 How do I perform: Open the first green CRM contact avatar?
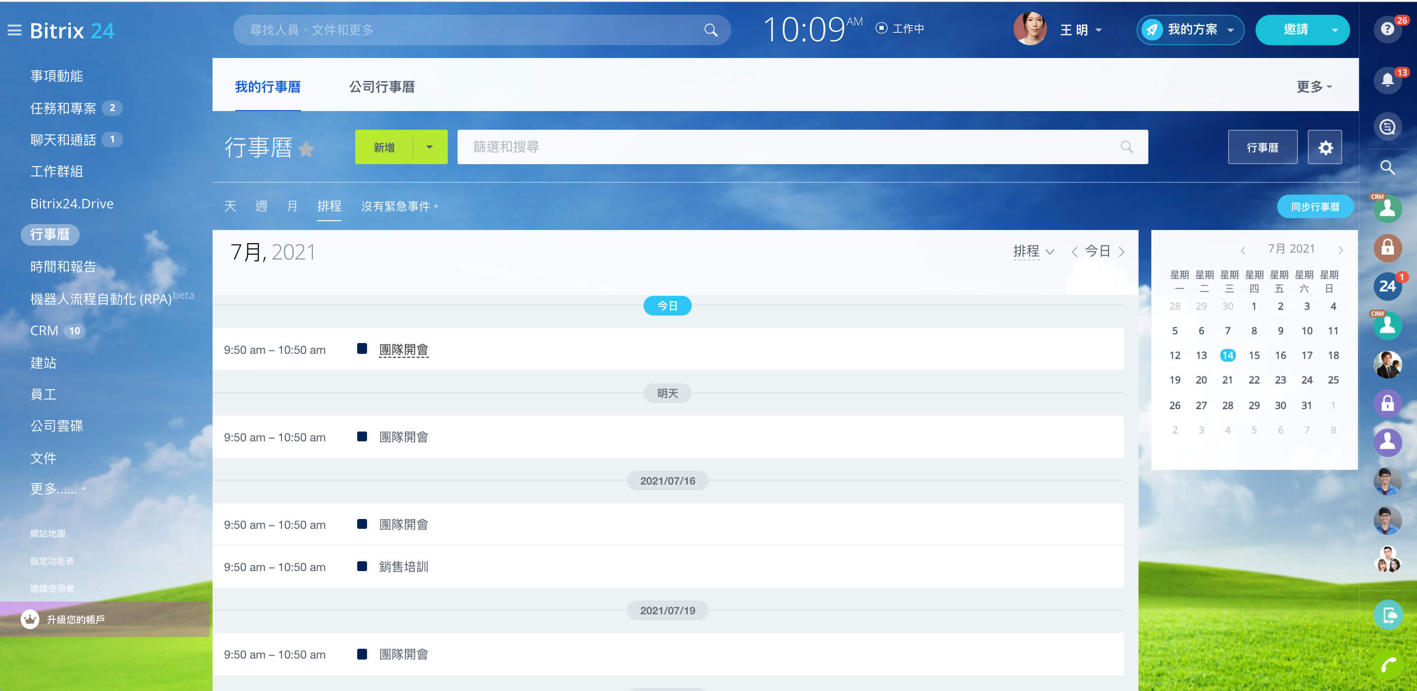(1387, 208)
